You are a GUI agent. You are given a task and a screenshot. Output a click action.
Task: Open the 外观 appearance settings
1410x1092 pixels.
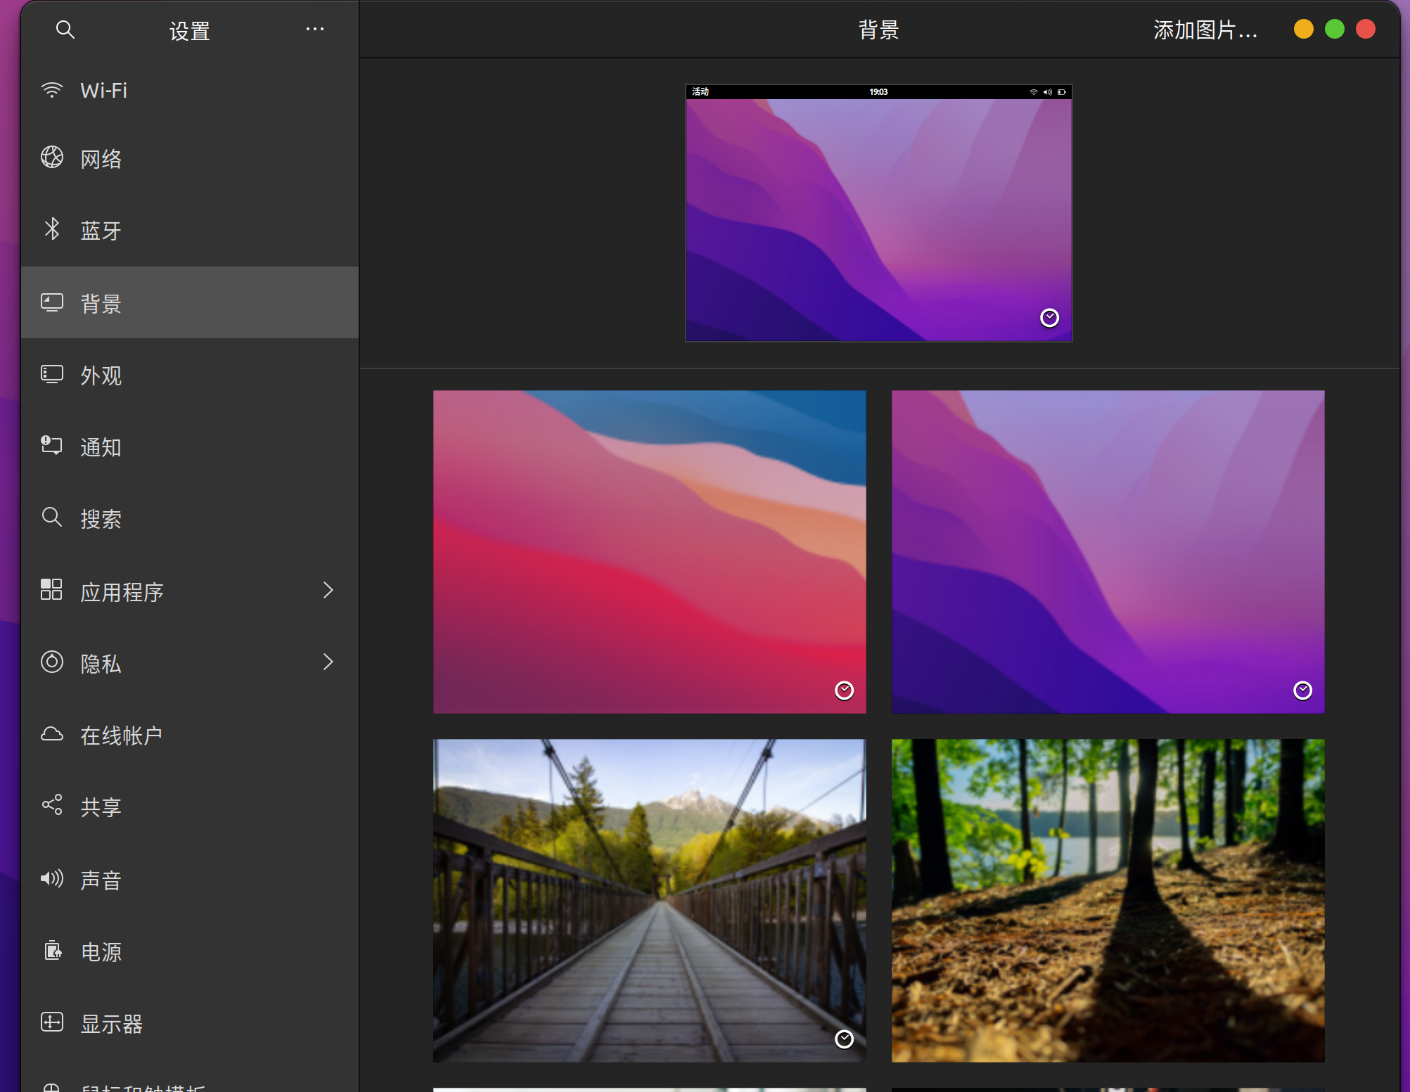[x=101, y=375]
